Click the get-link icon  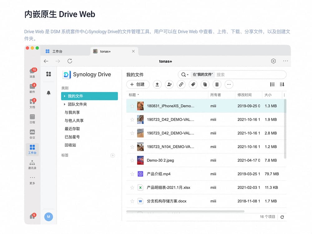pyautogui.click(x=181, y=85)
